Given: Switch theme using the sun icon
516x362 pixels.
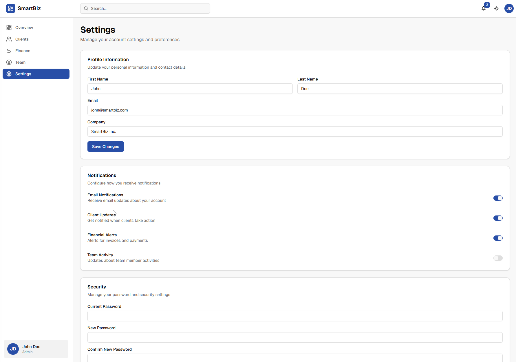Looking at the screenshot, I should [x=496, y=8].
